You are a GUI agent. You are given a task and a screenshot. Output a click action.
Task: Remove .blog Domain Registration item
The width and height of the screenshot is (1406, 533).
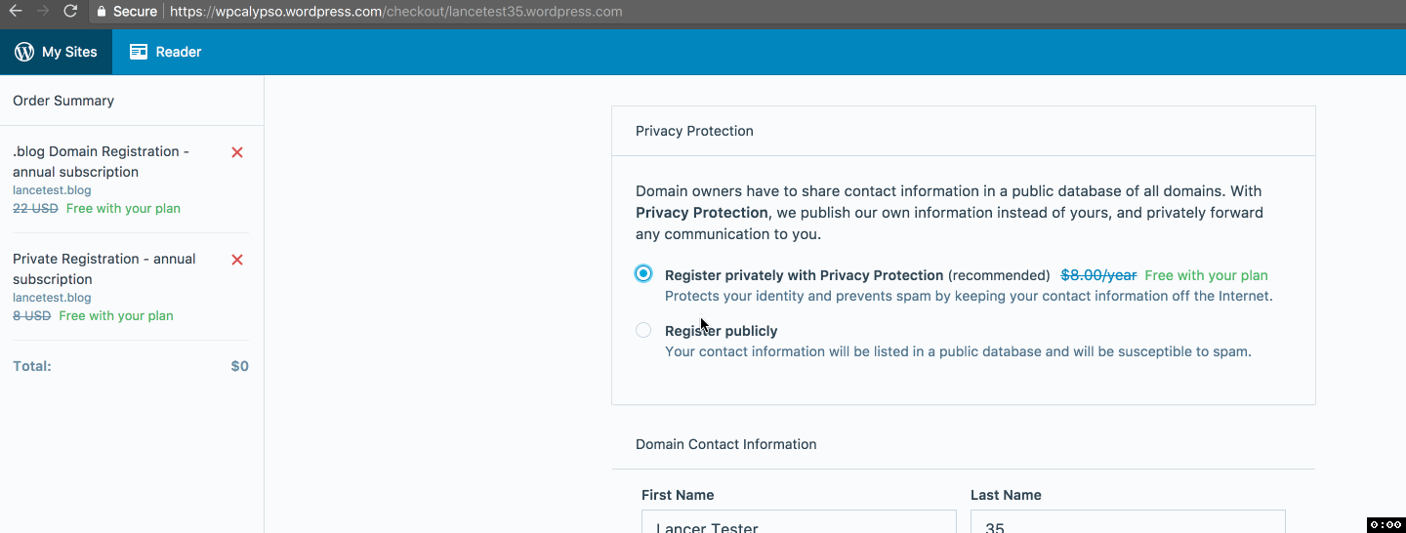click(237, 152)
